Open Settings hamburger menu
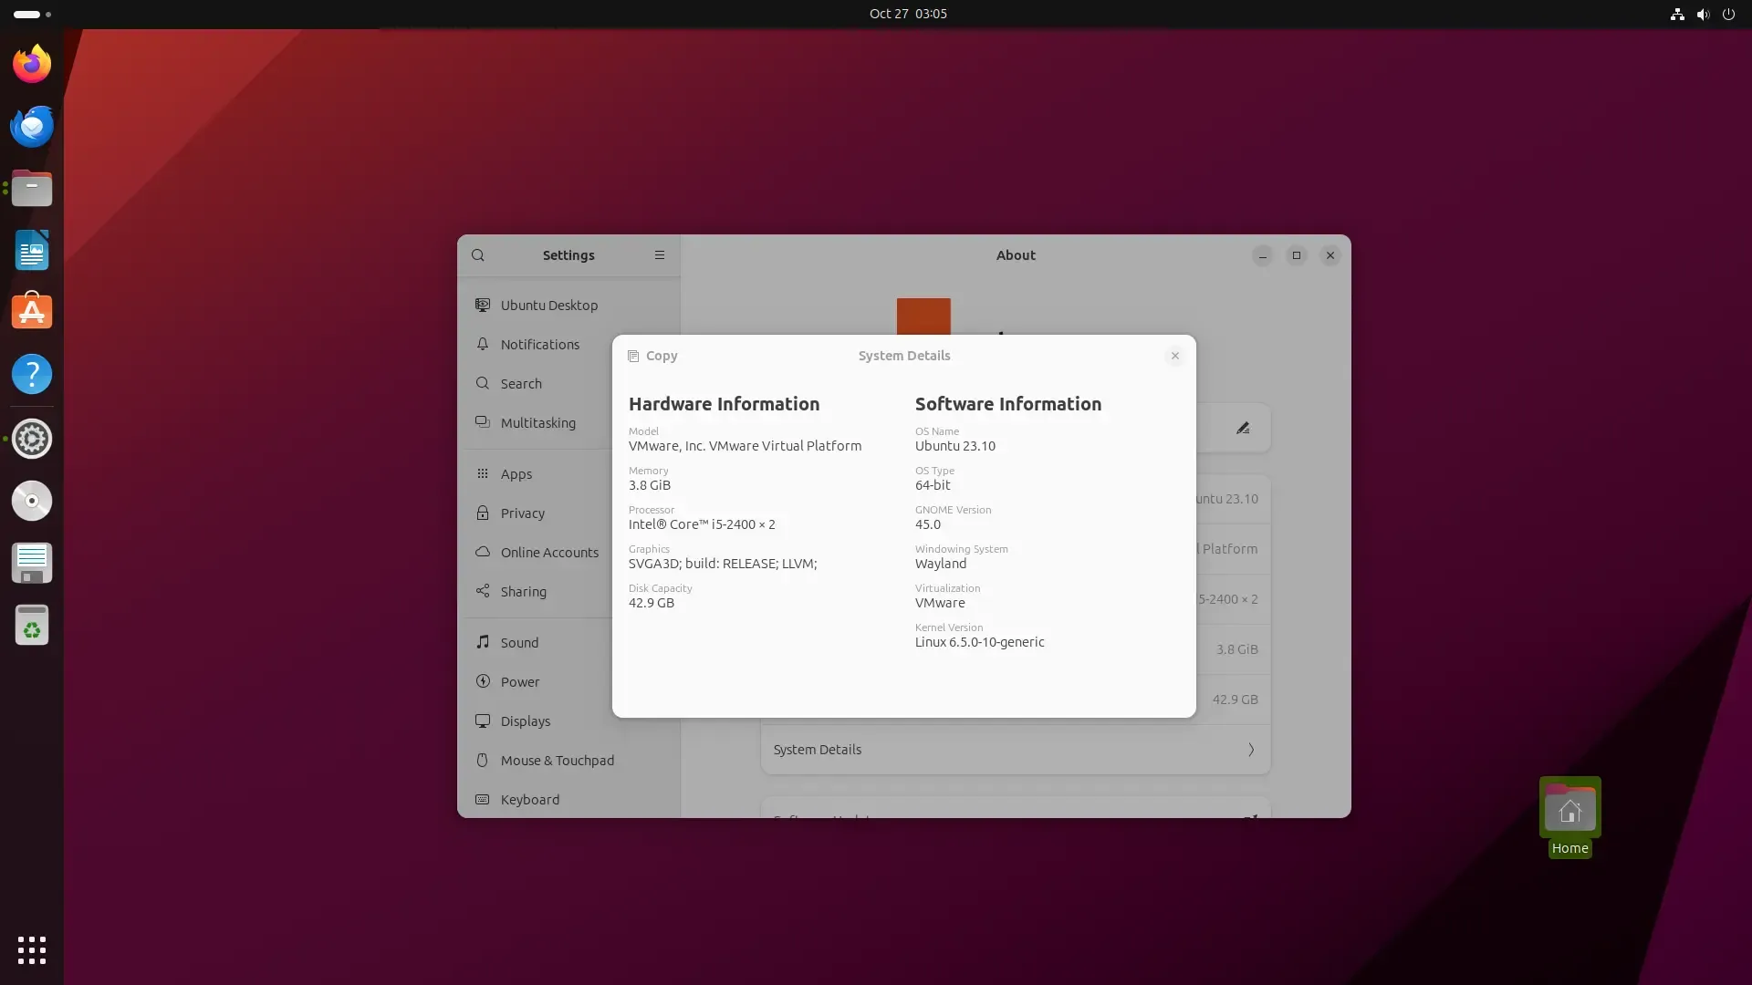 (x=659, y=255)
